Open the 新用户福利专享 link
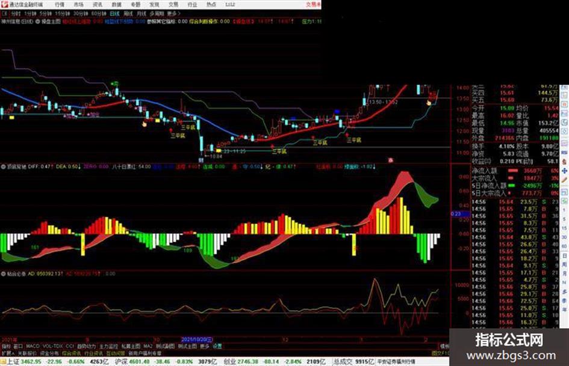Screen dimensions: 569x366 tap(145, 353)
